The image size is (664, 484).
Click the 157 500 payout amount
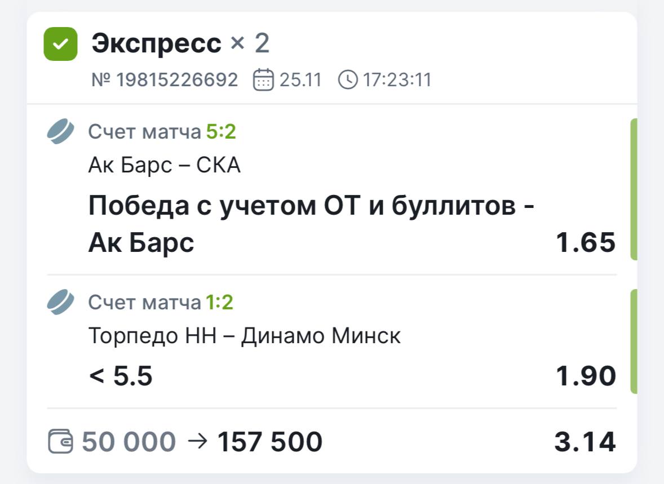(x=269, y=442)
